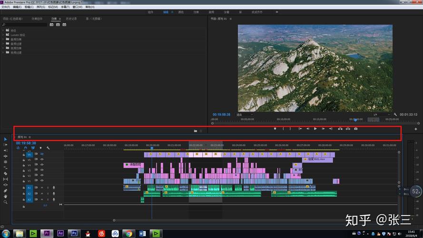Open program monitor wrench settings
The width and height of the screenshot is (423, 238).
(x=395, y=114)
